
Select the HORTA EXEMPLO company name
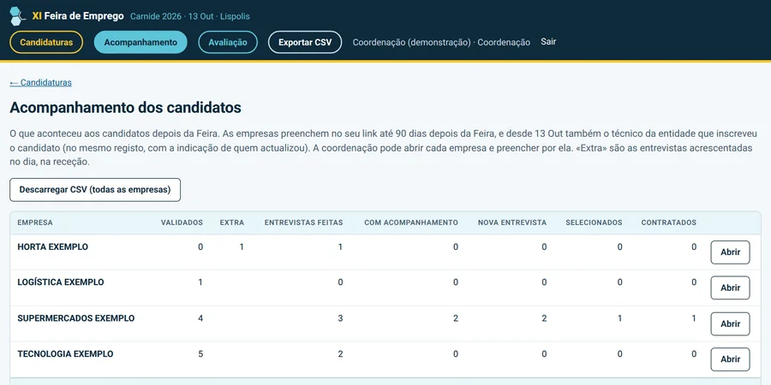click(x=52, y=247)
